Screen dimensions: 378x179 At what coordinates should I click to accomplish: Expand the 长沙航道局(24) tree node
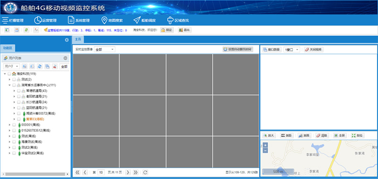14,102
